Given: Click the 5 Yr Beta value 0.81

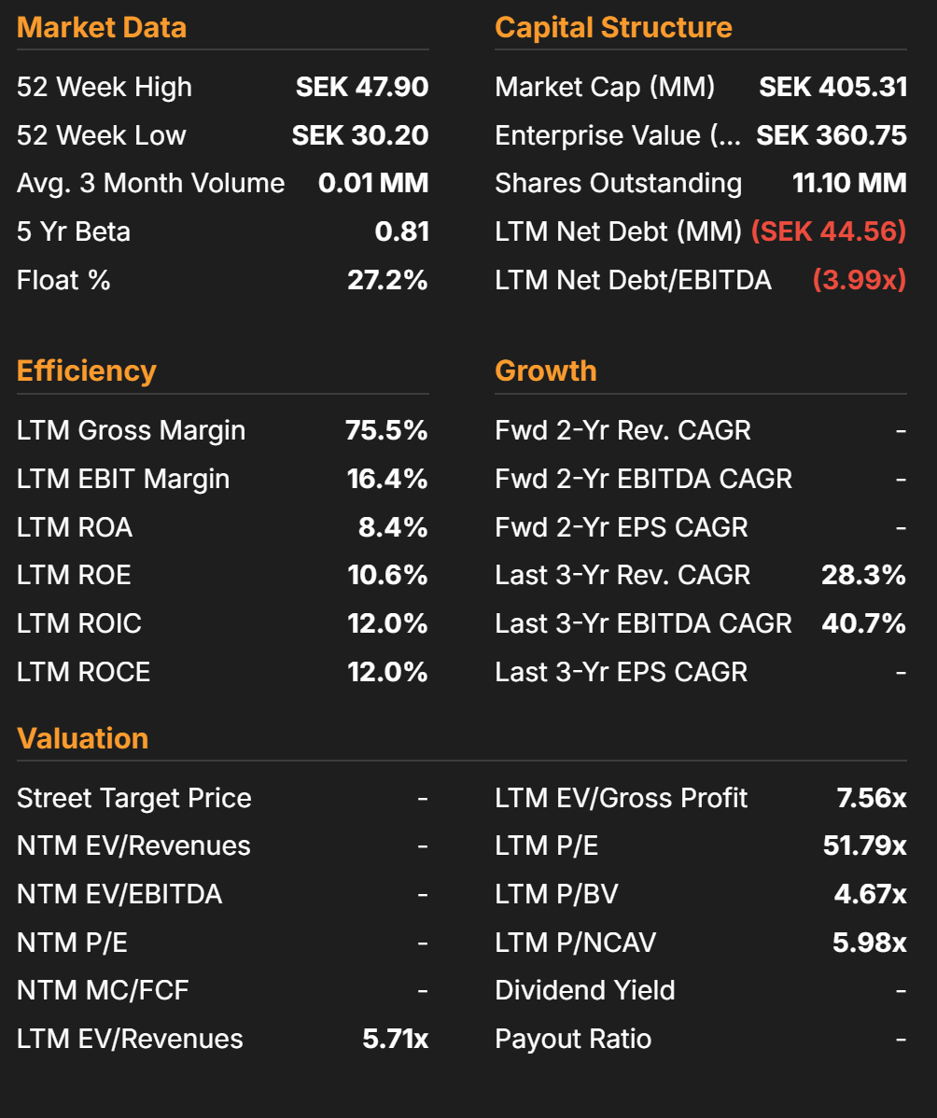Looking at the screenshot, I should 401,231.
